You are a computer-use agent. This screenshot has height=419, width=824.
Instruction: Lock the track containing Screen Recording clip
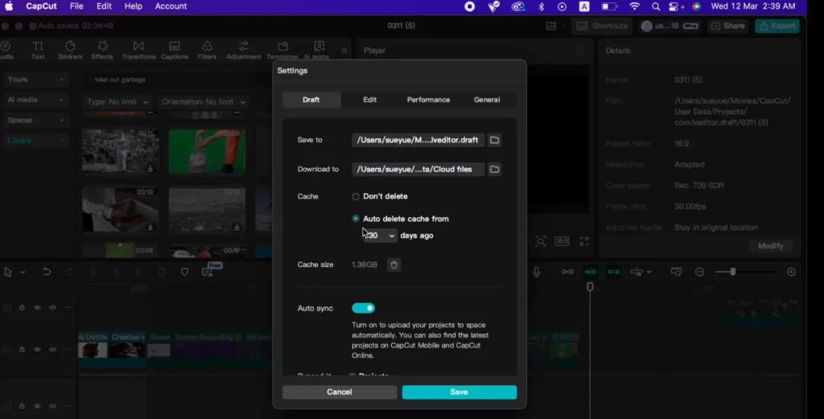[x=22, y=349]
